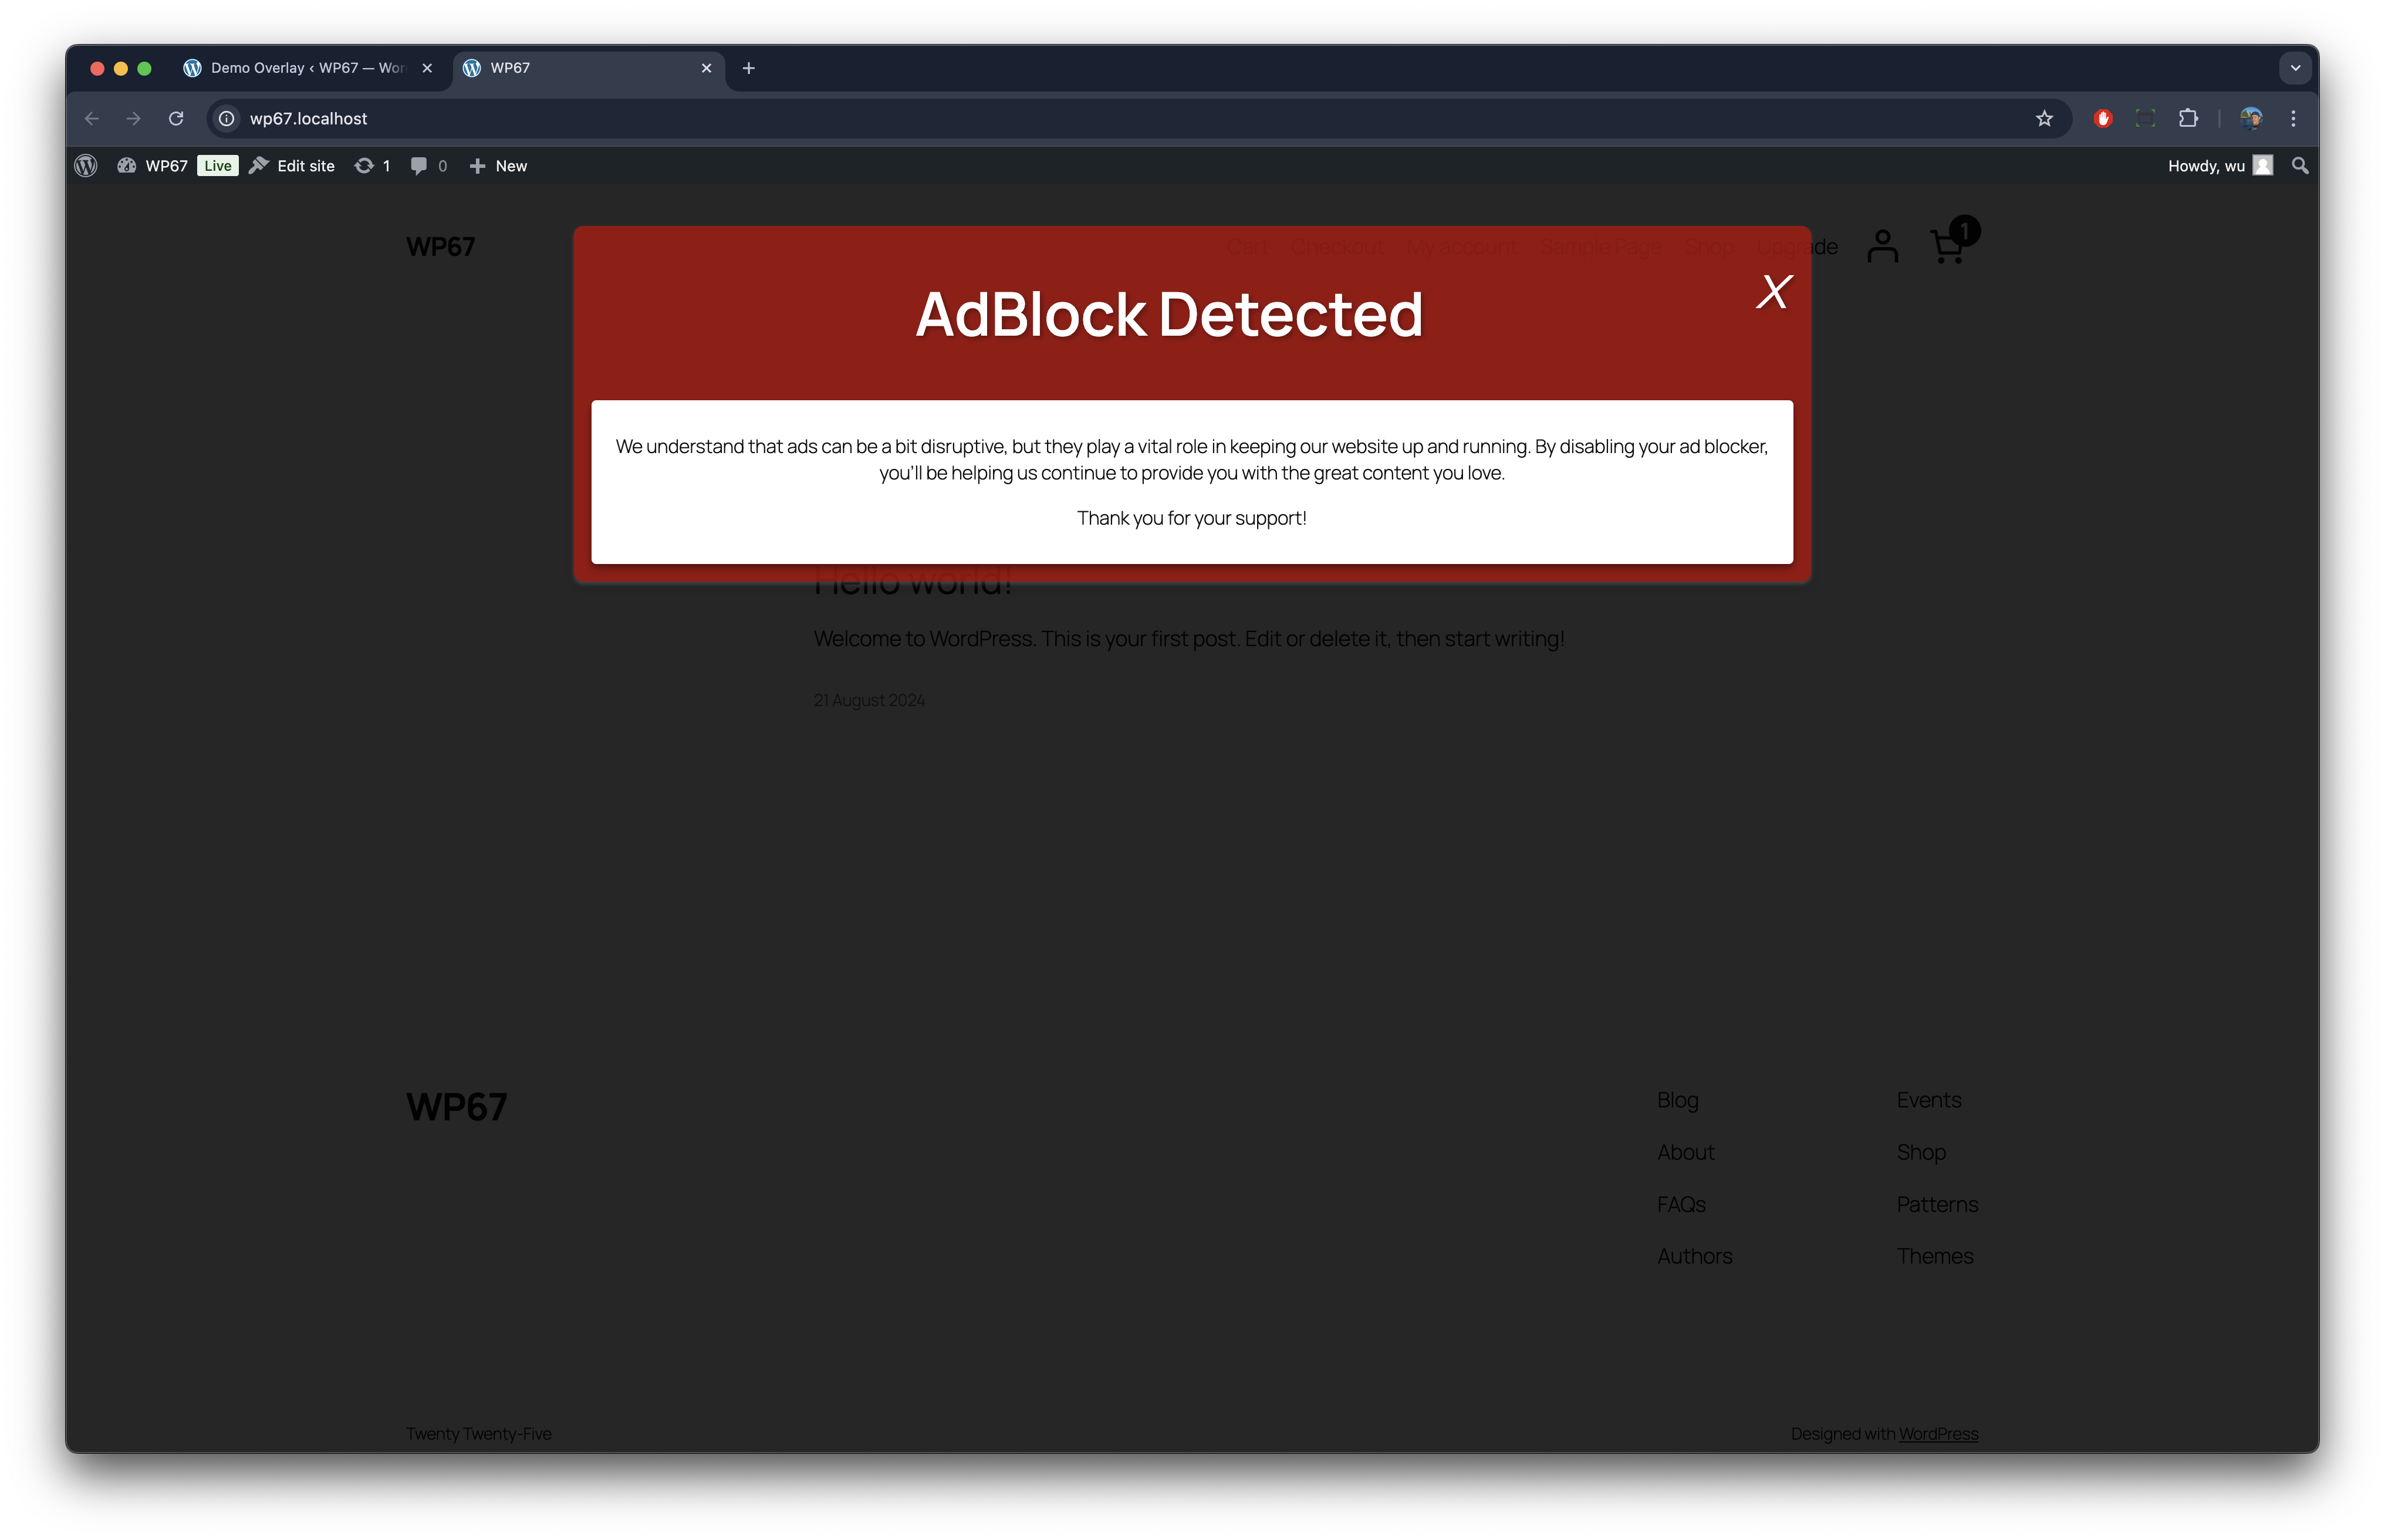Screen dimensions: 2385x1540
Task: Open the Blog footer link
Action: coord(1677,1100)
